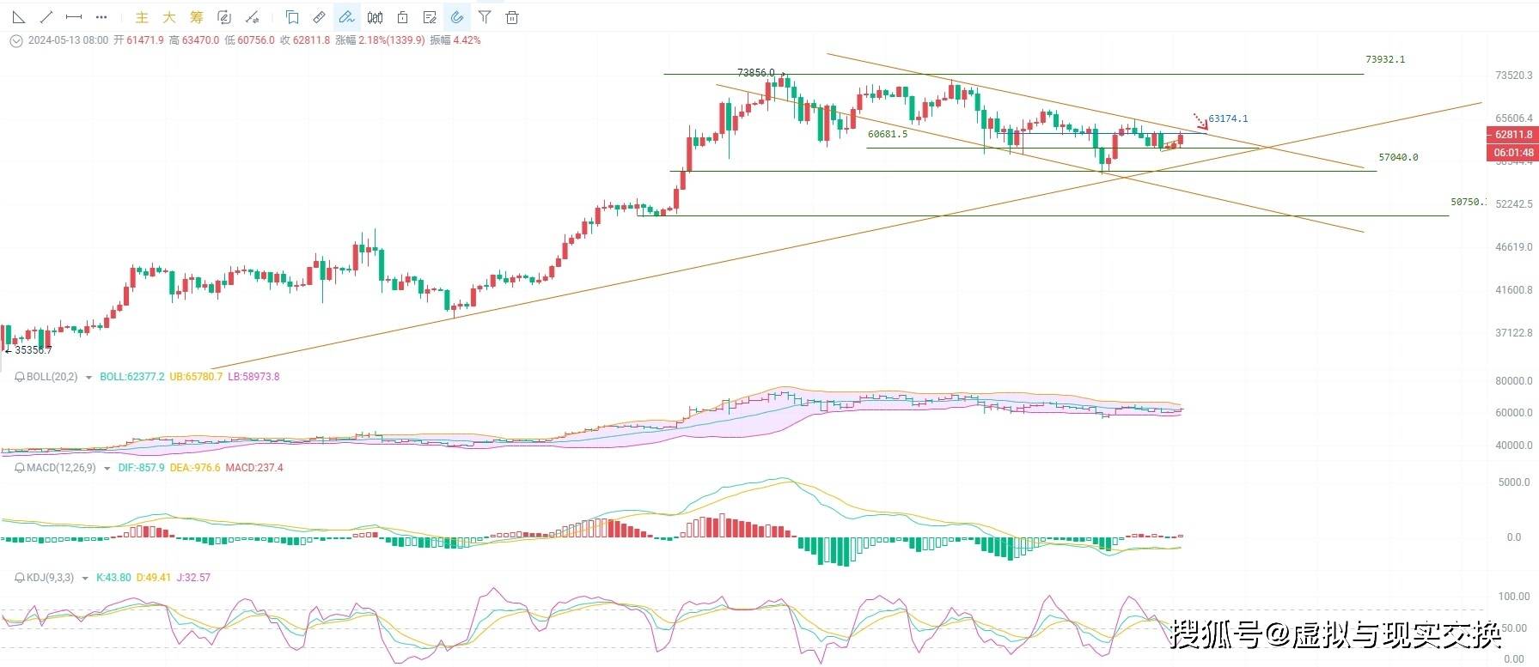This screenshot has width=1539, height=667.
Task: Open the KDJ(9,3,3) indicator dropdown arrow
Action: (85, 579)
